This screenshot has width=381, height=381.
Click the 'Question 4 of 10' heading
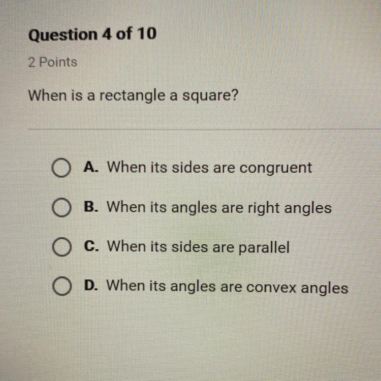[x=92, y=35]
